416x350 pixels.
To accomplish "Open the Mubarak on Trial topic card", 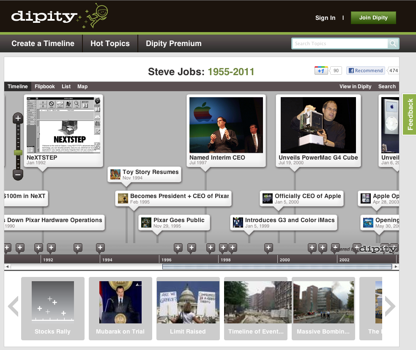I will click(120, 308).
